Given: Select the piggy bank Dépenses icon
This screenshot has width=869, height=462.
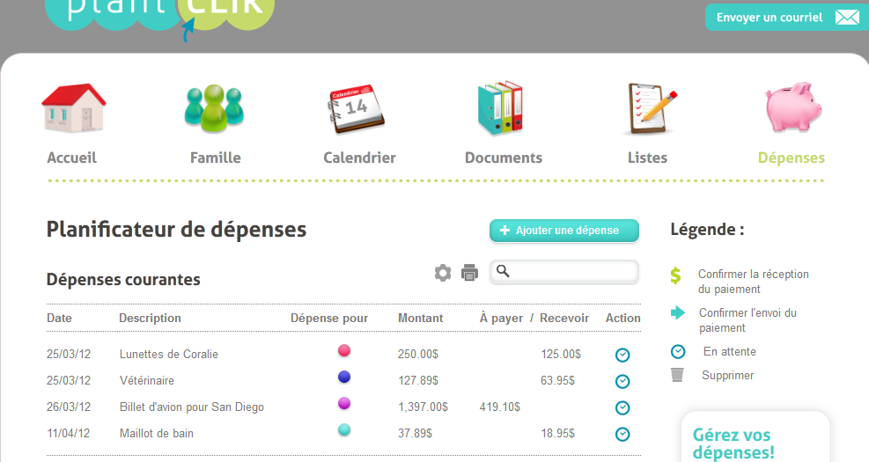Looking at the screenshot, I should [x=792, y=108].
